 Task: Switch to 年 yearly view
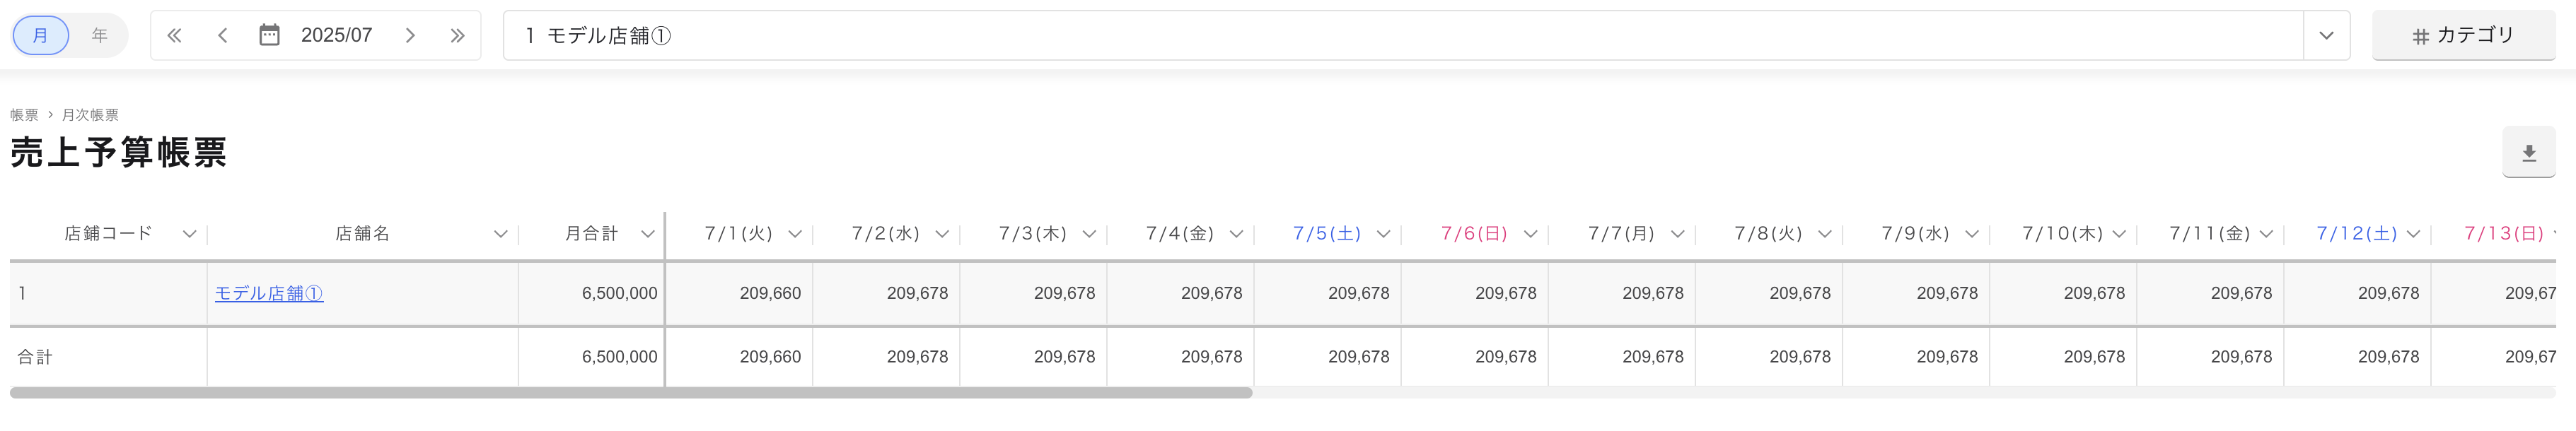point(99,36)
